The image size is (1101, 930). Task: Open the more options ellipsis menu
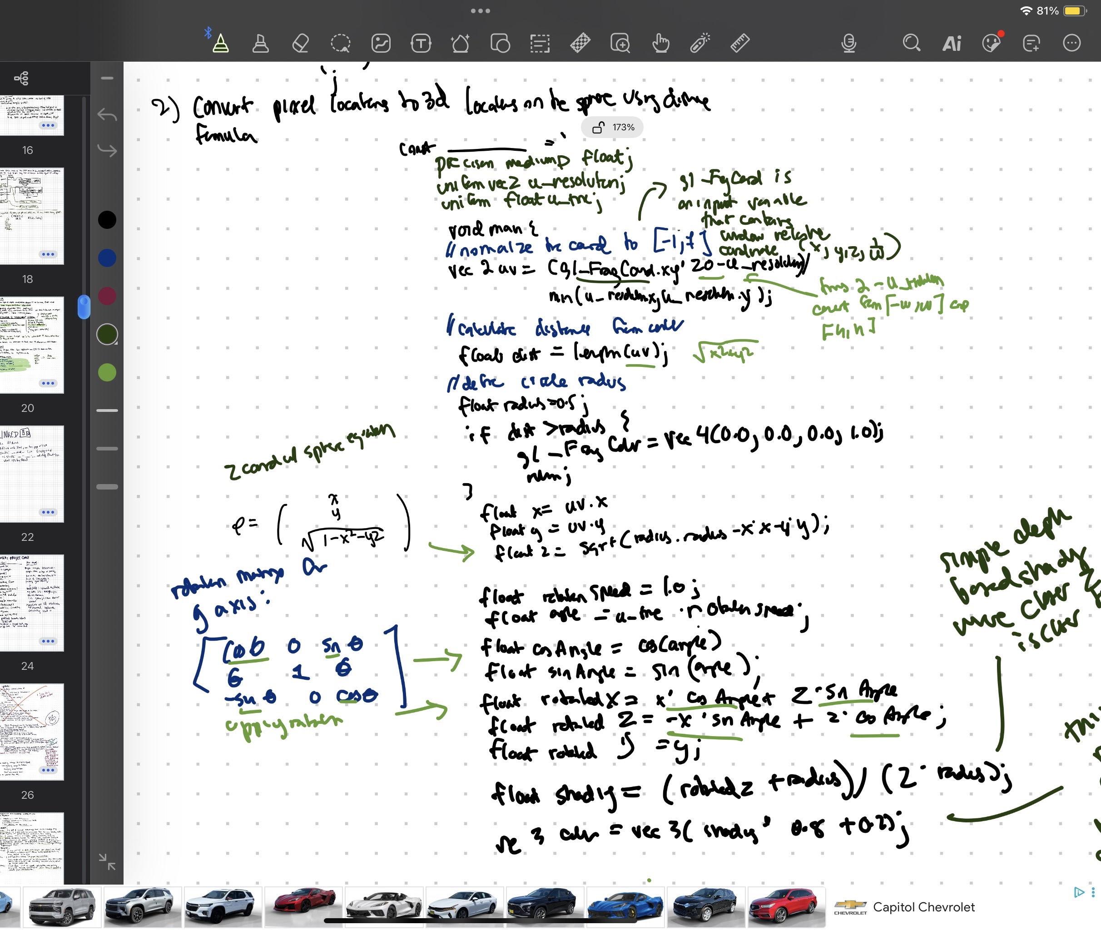1071,43
